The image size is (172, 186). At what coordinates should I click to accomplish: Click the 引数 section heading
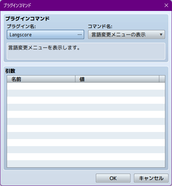(10, 71)
